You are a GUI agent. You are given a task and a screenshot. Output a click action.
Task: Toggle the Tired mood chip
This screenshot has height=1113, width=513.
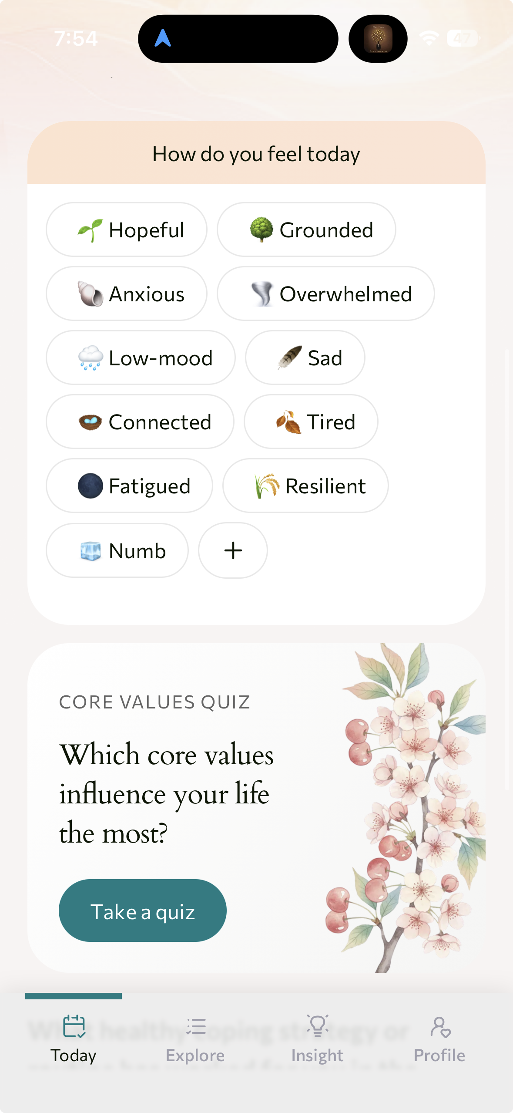311,422
